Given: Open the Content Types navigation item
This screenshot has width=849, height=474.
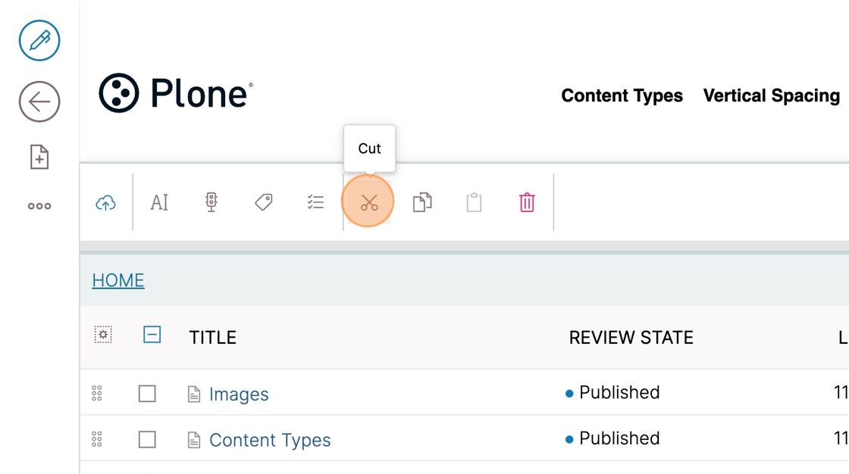Looking at the screenshot, I should tap(622, 95).
